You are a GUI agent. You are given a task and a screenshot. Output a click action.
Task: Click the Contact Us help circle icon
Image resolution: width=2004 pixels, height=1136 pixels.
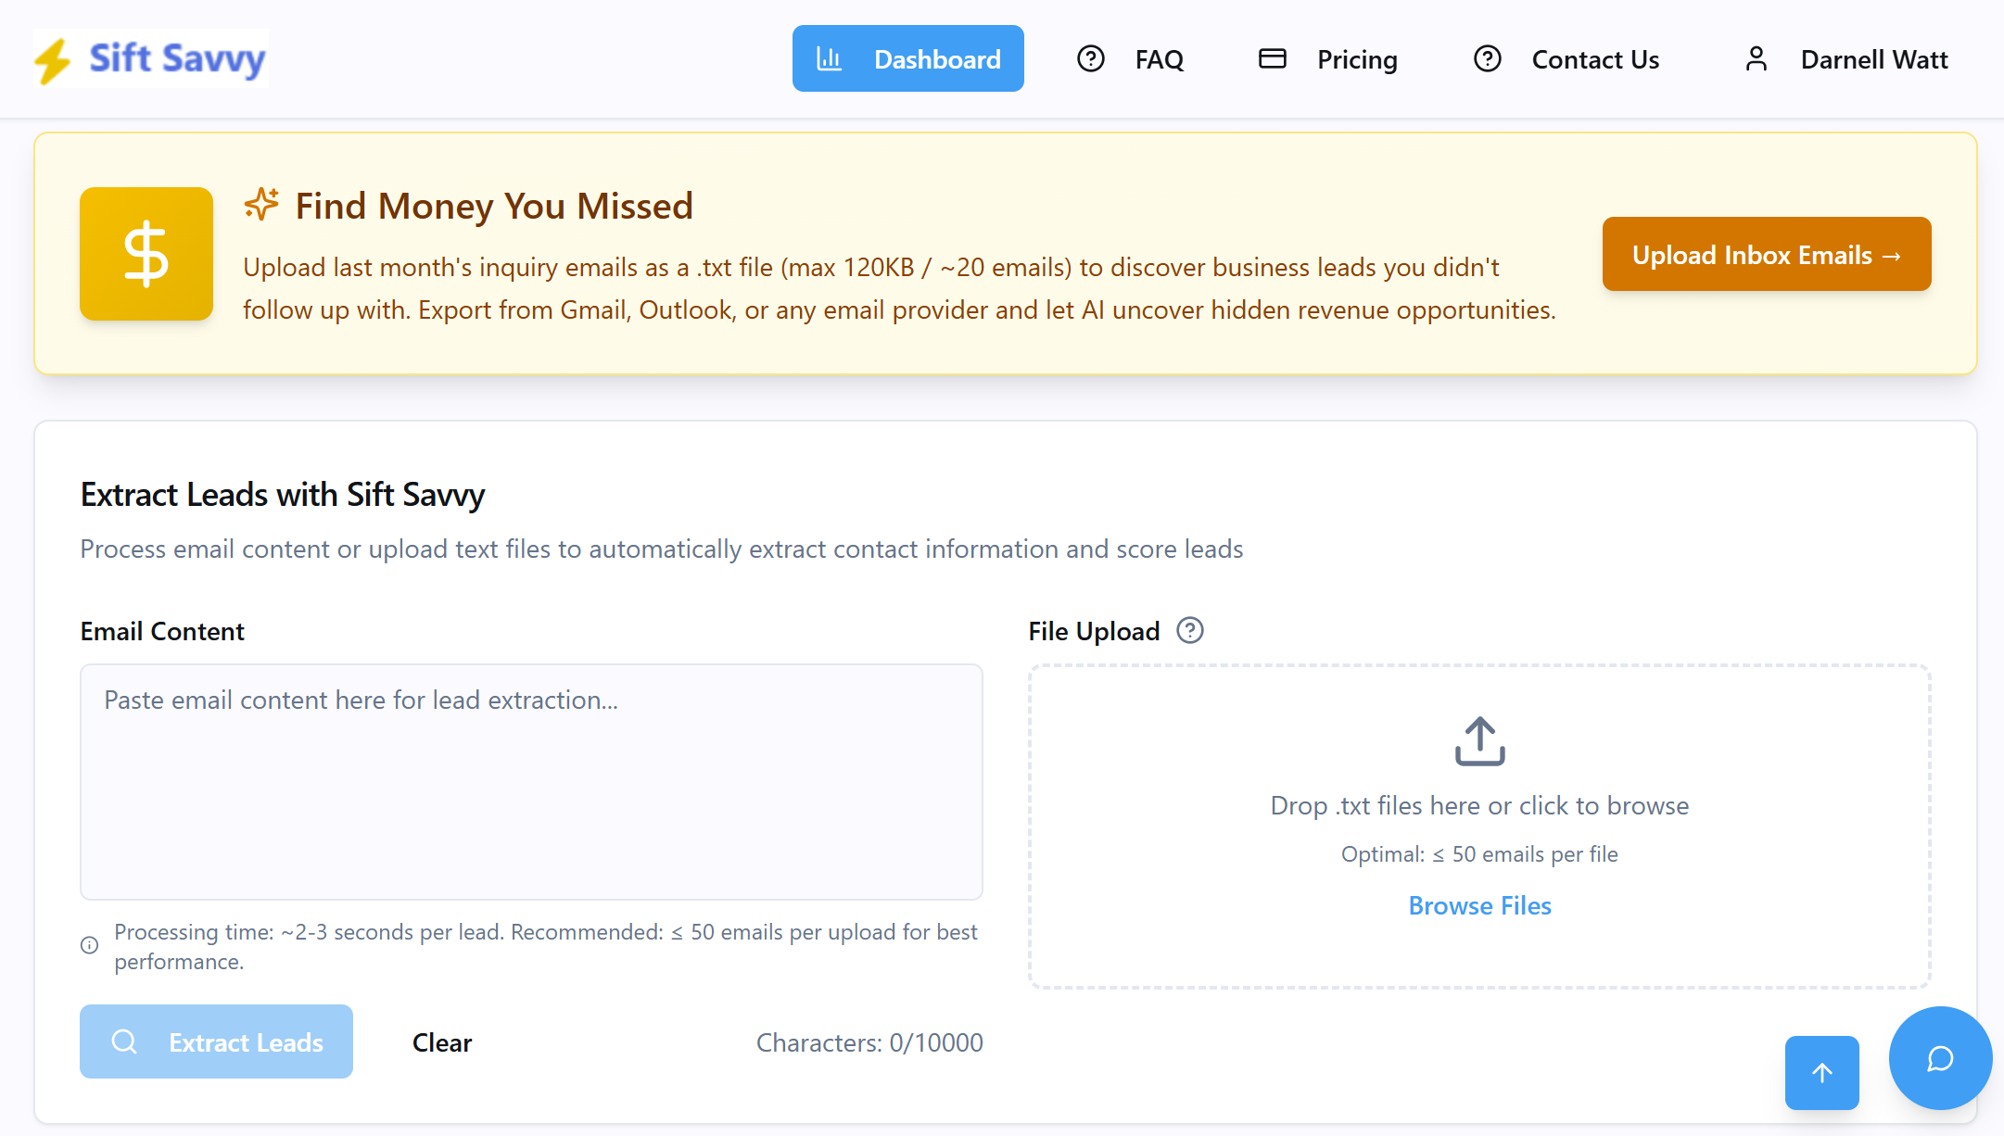(x=1487, y=59)
